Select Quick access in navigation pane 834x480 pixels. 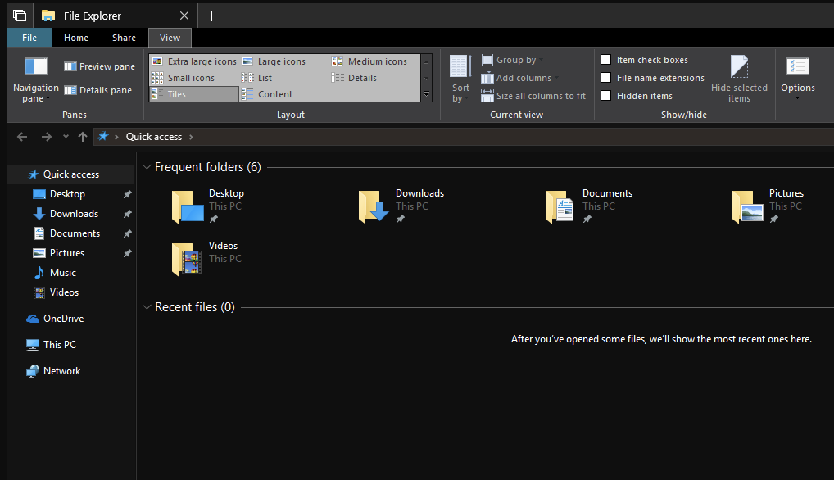click(70, 174)
